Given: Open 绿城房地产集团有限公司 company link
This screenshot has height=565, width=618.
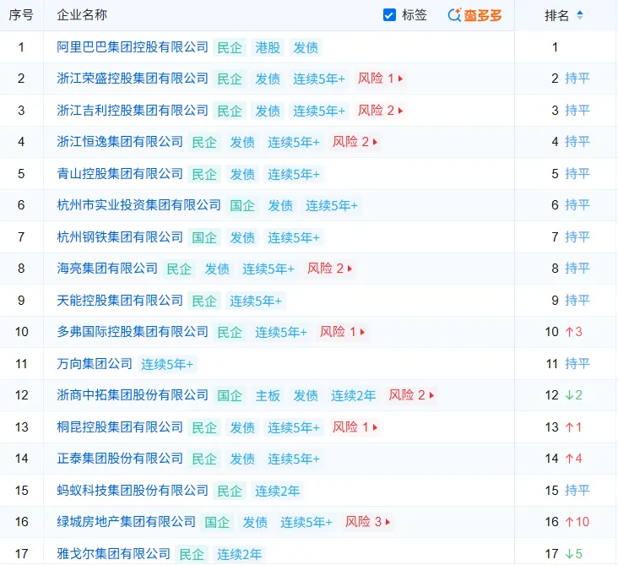Looking at the screenshot, I should click(x=126, y=522).
